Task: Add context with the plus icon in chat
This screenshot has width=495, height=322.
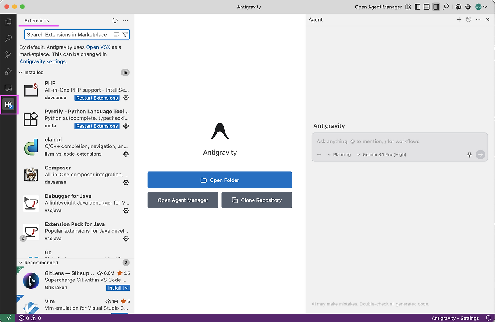Action: [319, 155]
